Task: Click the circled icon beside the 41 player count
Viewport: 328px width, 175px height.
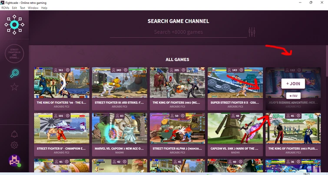Action: tap(182, 162)
